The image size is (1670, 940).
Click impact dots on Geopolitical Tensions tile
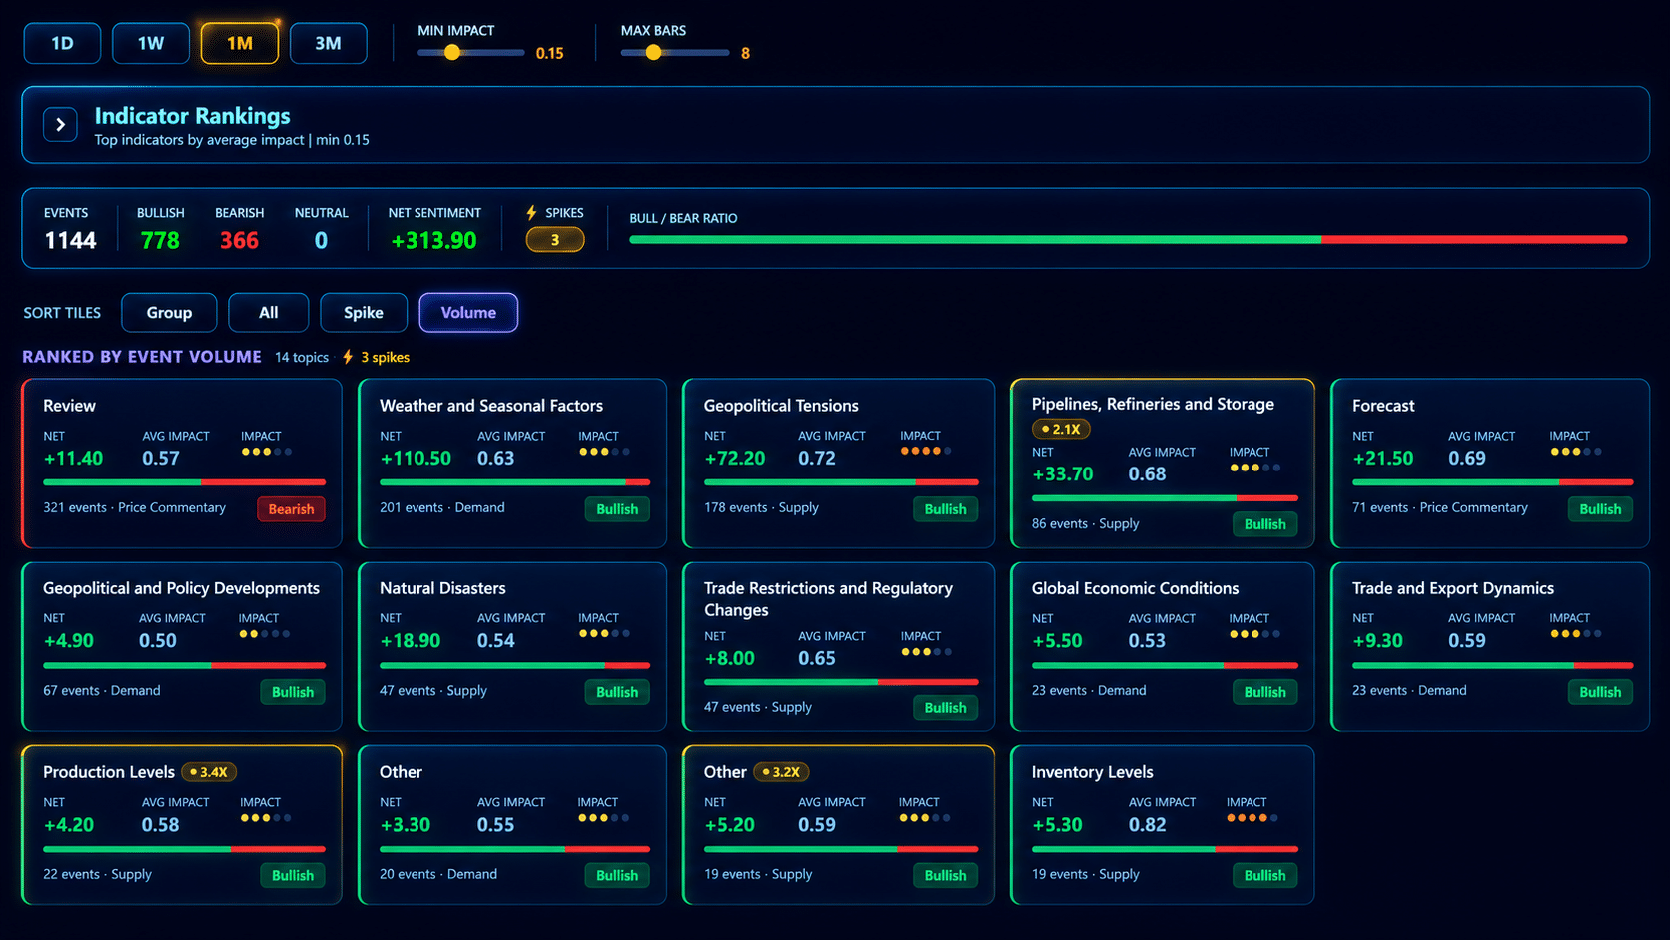point(925,452)
